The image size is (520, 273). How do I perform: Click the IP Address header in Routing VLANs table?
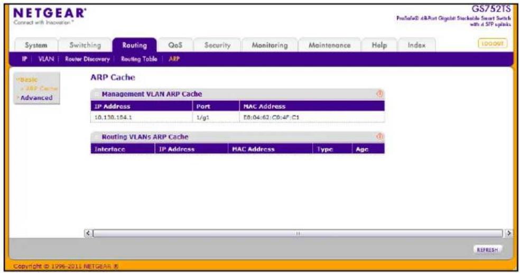click(191, 149)
